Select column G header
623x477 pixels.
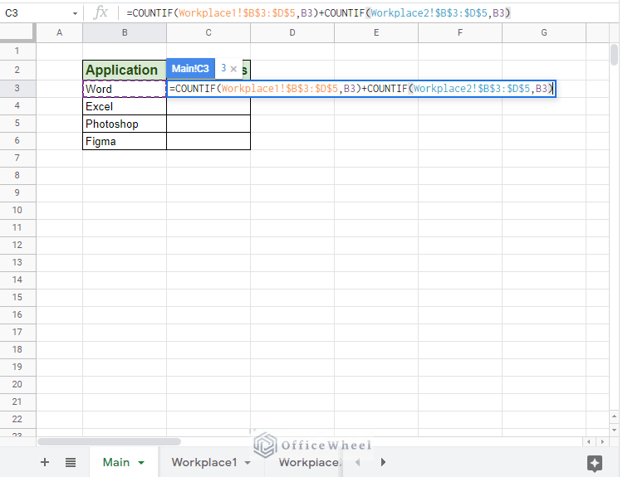[543, 32]
